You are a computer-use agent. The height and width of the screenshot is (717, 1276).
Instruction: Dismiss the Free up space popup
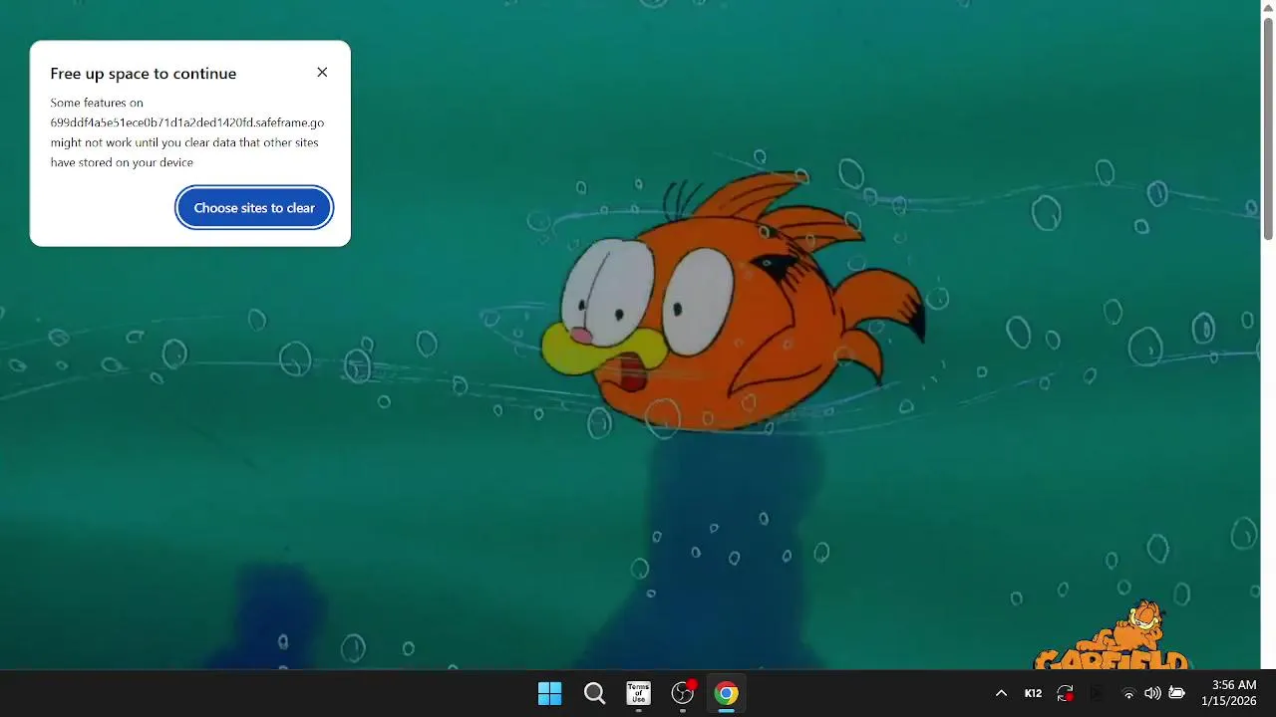click(322, 73)
